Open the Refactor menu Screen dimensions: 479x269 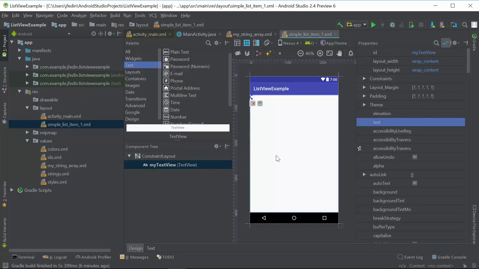coord(98,15)
